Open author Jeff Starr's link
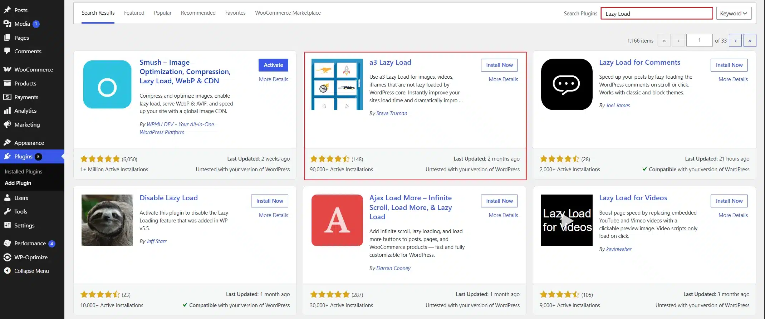765x319 pixels. 156,241
